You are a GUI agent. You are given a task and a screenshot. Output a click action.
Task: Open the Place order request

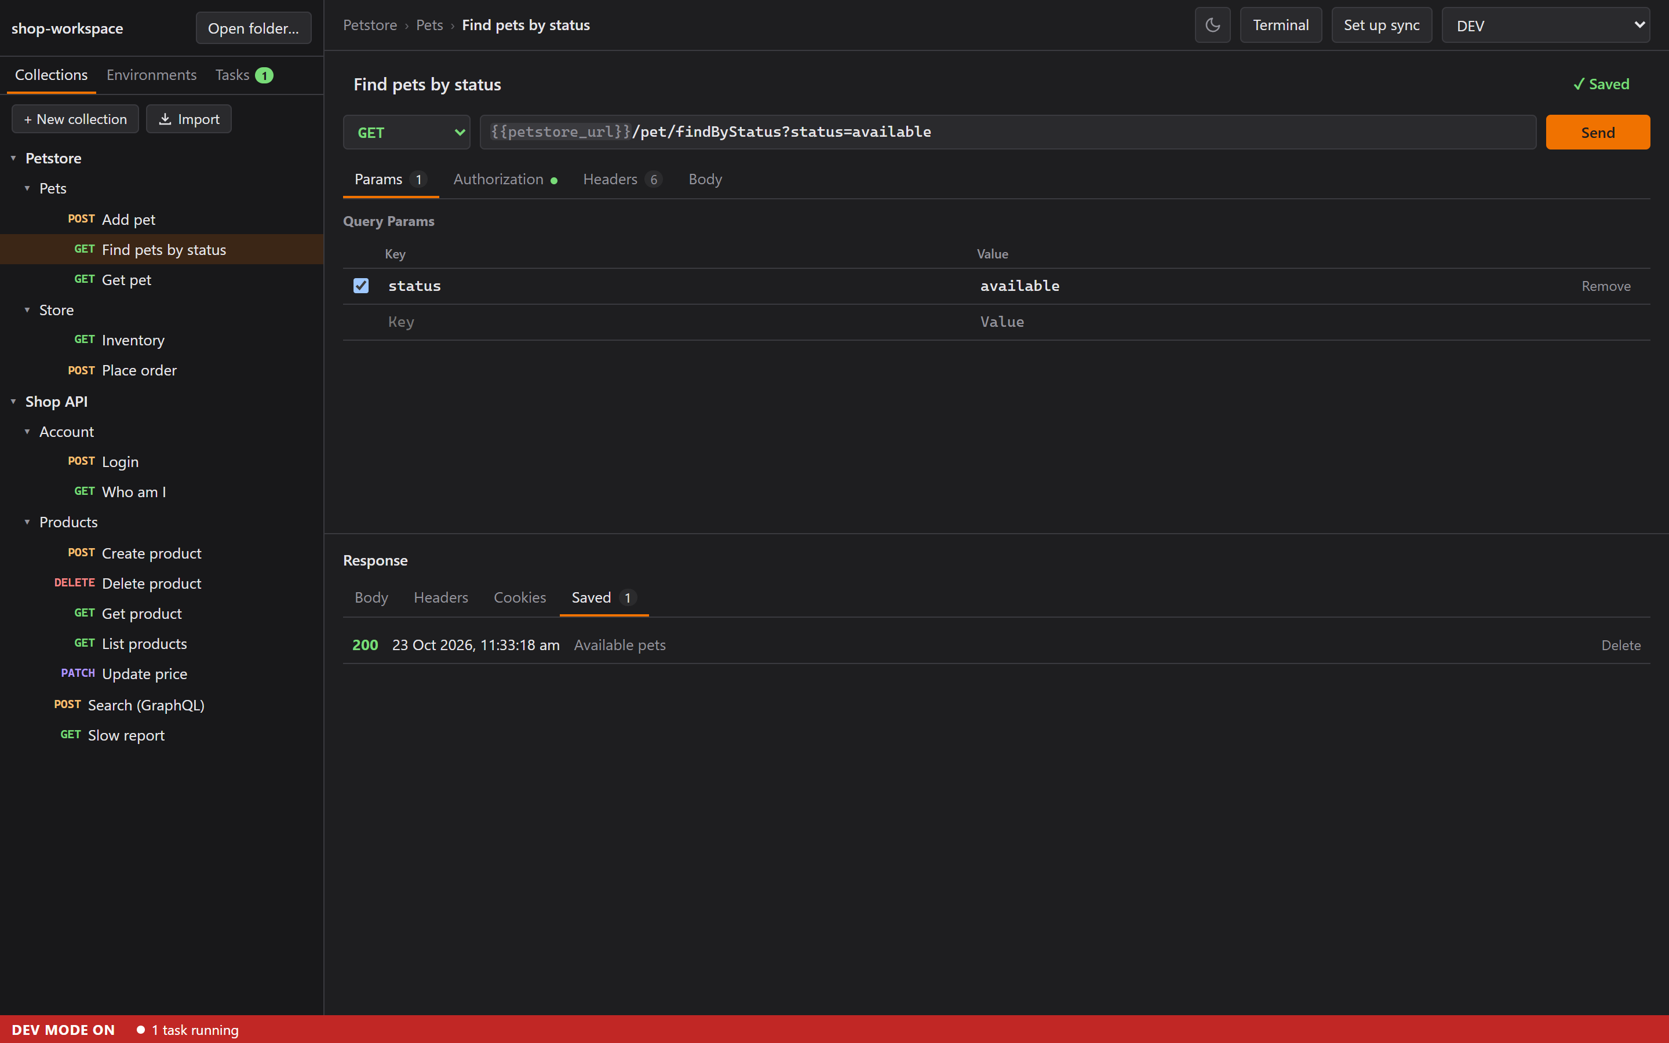pyautogui.click(x=161, y=370)
